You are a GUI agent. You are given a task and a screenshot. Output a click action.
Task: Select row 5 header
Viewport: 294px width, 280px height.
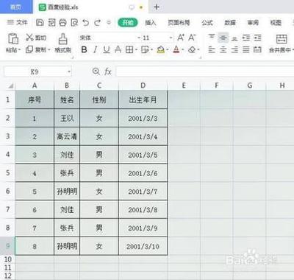click(x=7, y=172)
